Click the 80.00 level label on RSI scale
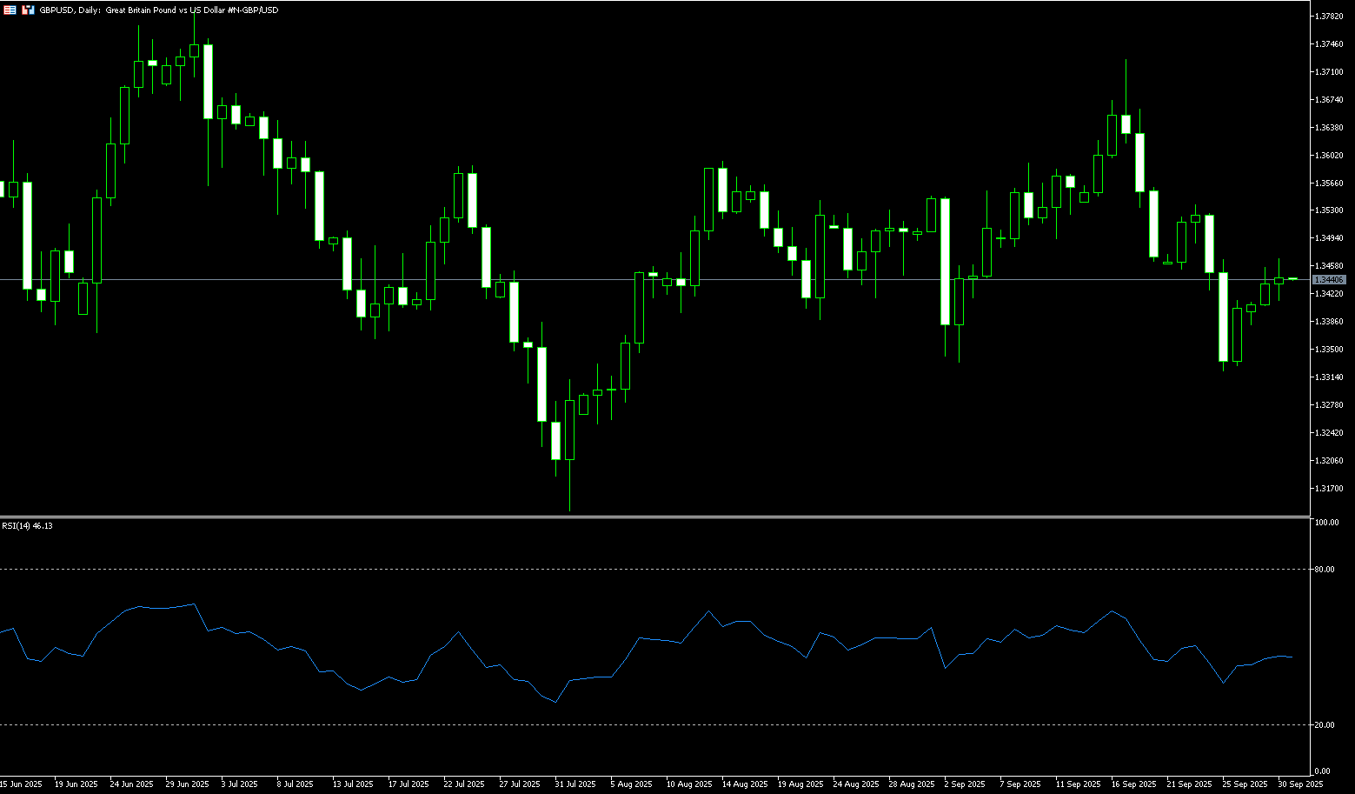Screen dimensions: 1355x794 (1325, 570)
